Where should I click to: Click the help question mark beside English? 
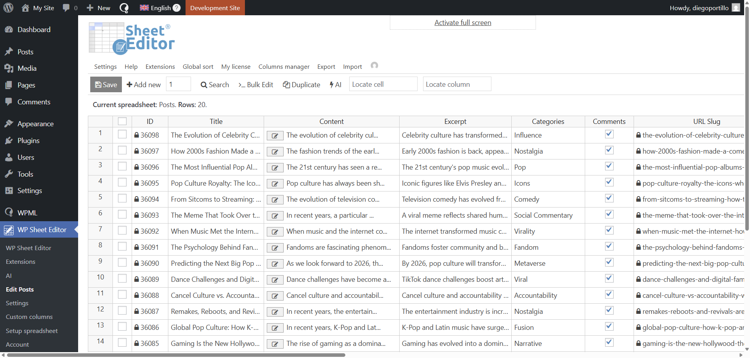177,8
